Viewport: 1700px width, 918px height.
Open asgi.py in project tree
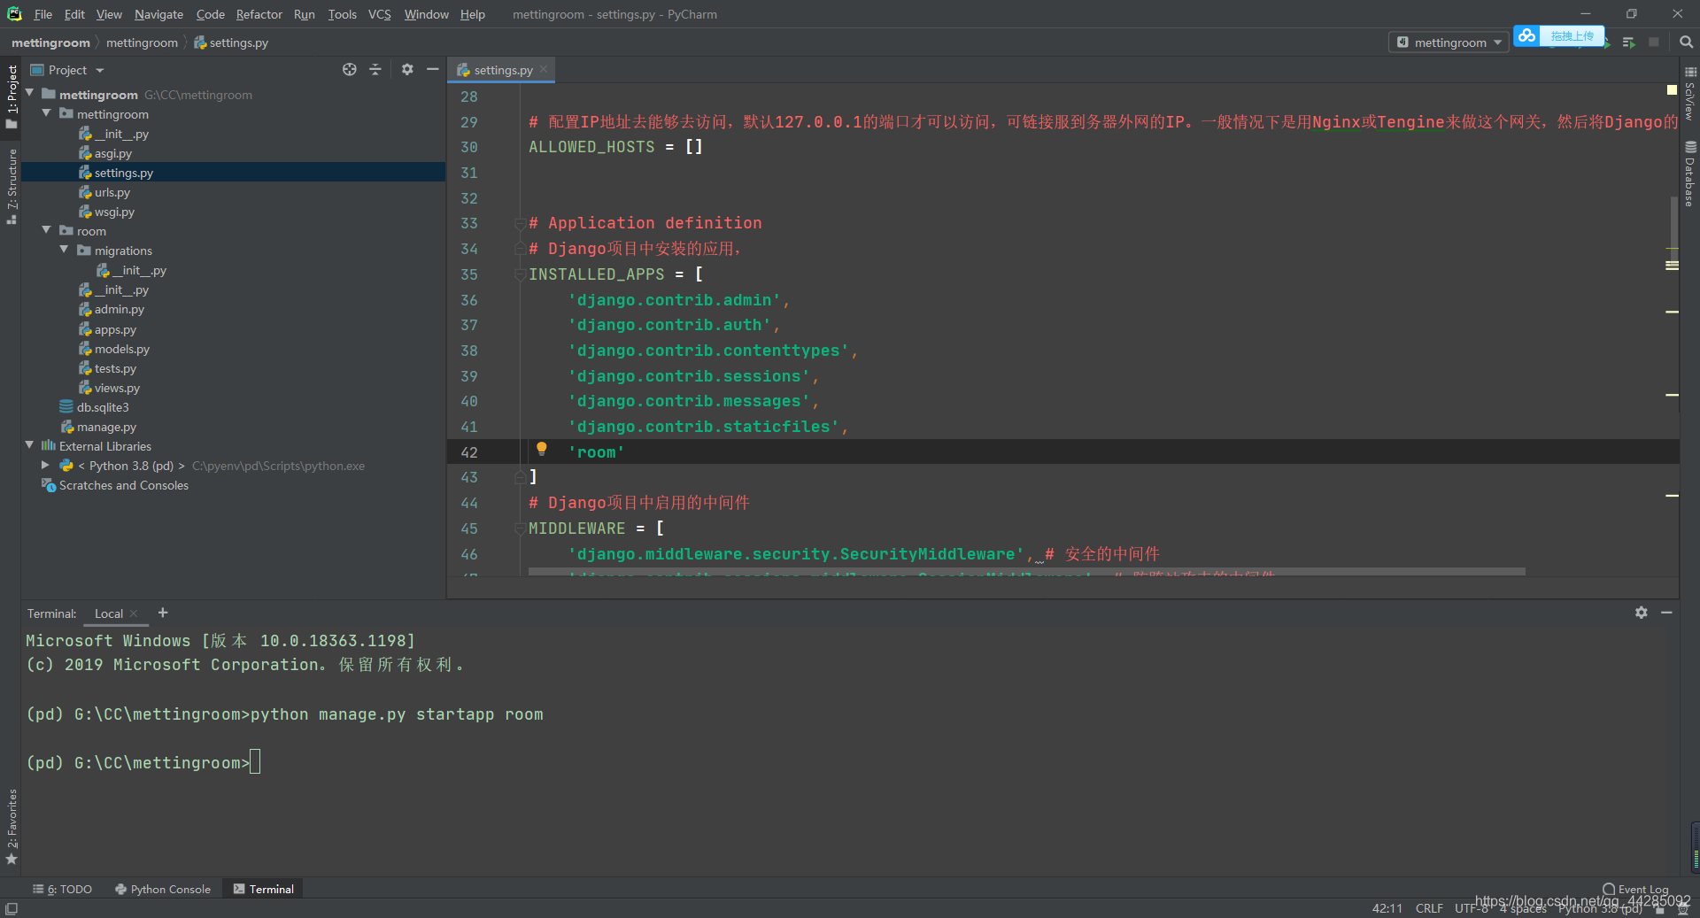tap(112, 153)
